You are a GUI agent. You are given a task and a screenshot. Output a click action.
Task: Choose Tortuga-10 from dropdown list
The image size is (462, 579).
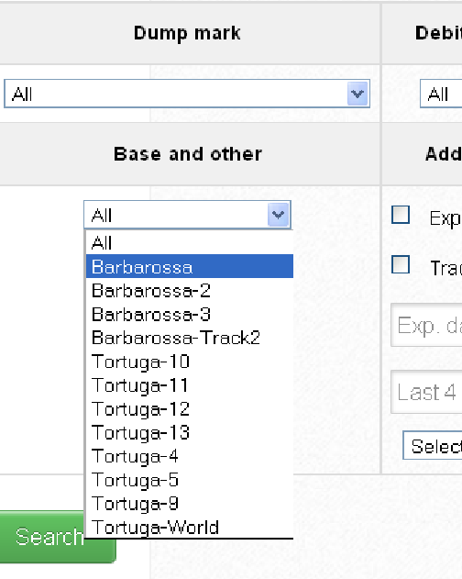(x=190, y=362)
